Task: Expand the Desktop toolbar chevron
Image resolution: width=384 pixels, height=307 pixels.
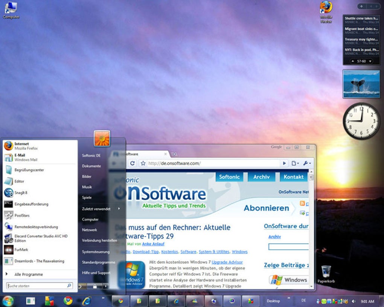Action: (x=289, y=298)
